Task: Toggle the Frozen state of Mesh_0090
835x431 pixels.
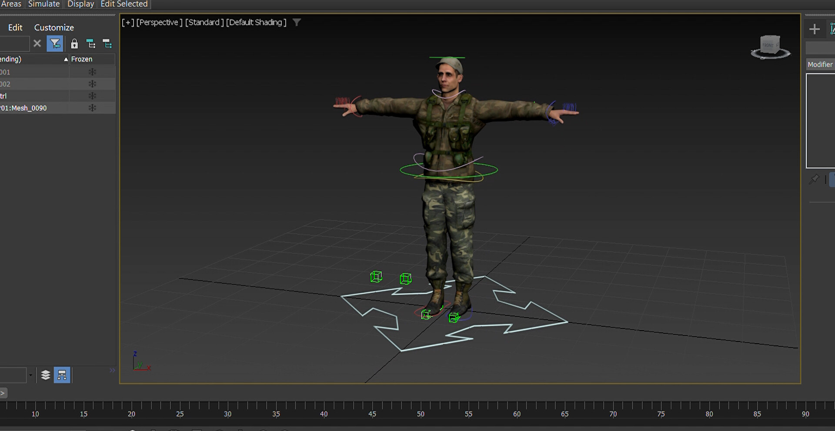Action: [92, 108]
